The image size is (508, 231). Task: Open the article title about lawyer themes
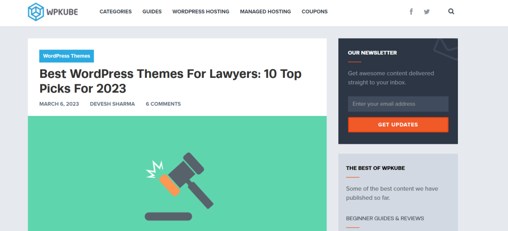click(171, 81)
